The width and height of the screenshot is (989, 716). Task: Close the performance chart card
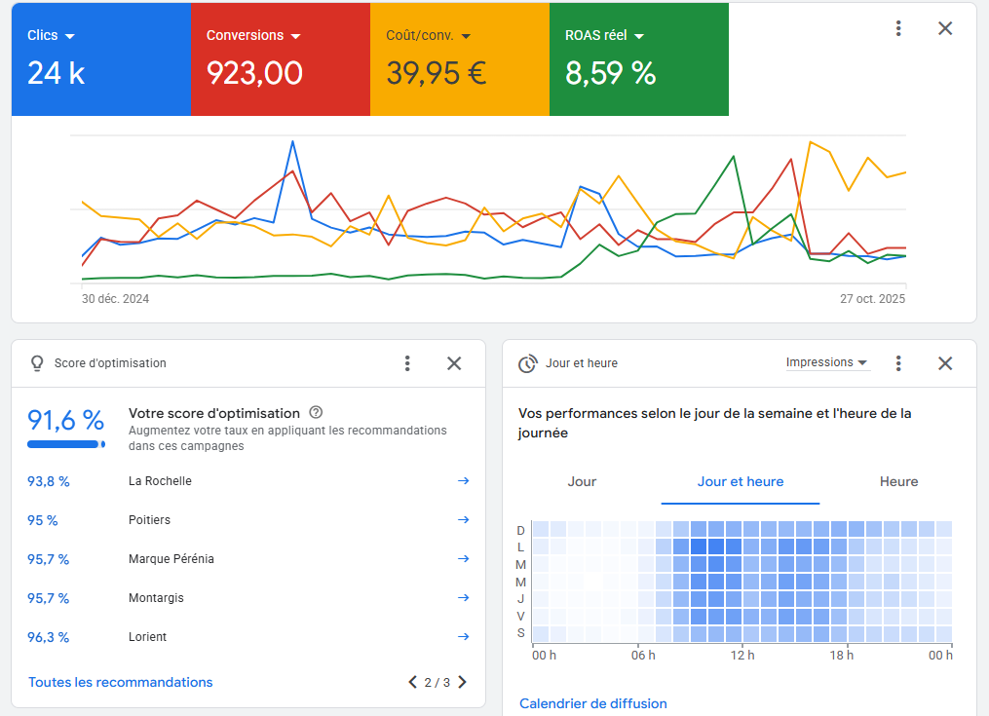tap(945, 28)
